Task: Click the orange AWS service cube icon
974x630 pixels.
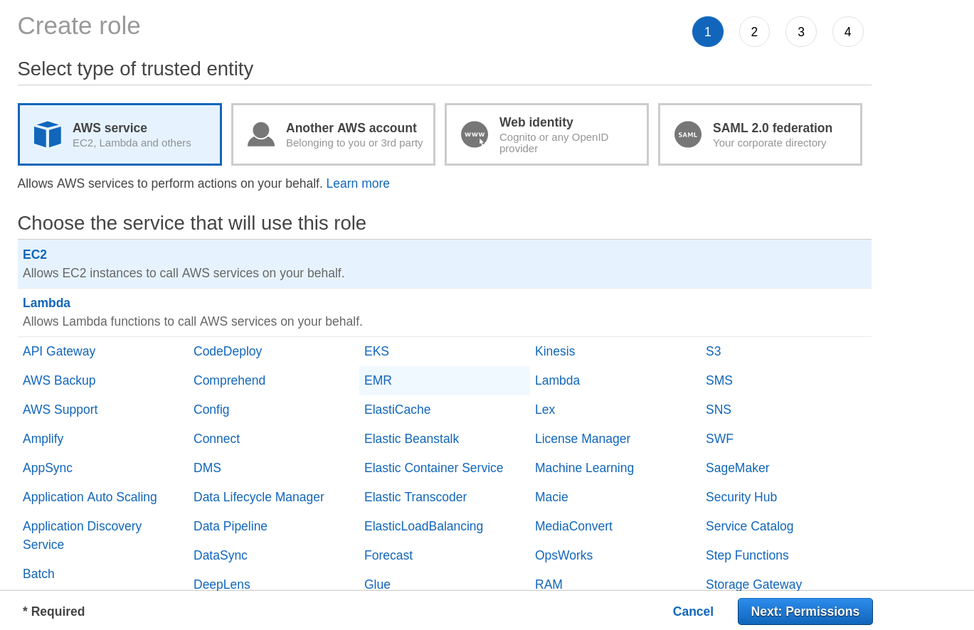Action: click(47, 134)
